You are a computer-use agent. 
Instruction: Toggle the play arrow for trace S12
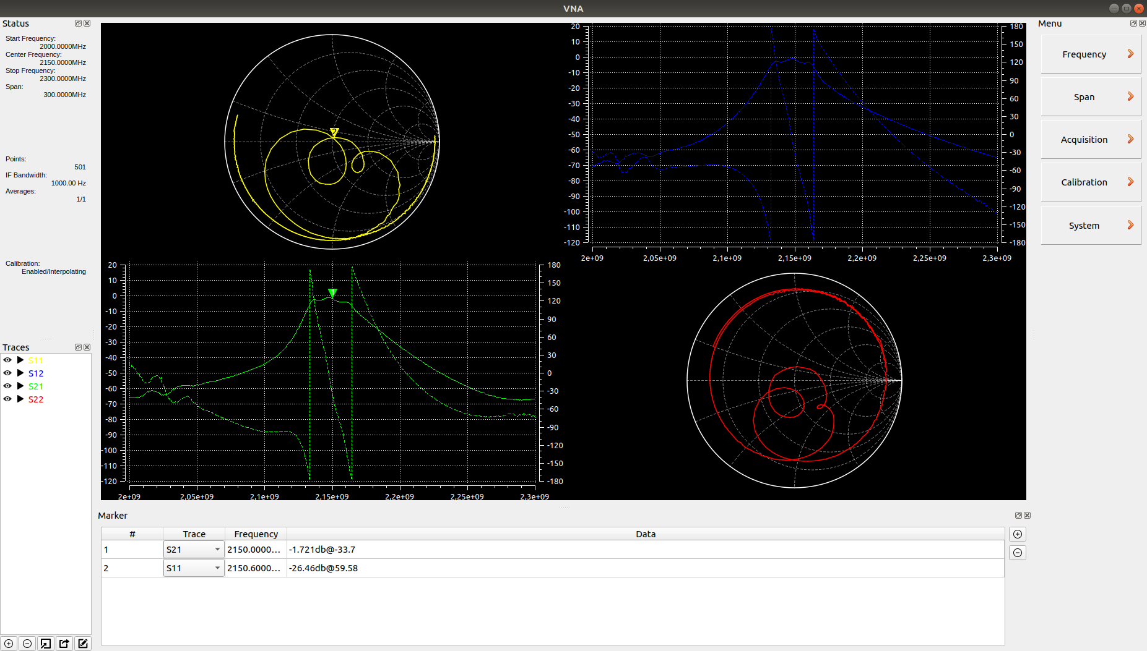tap(20, 373)
